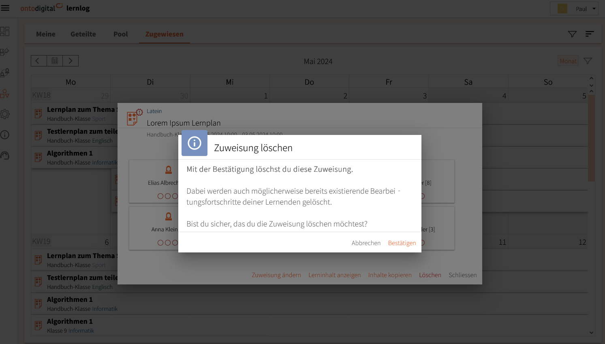605x344 pixels.
Task: Switch to the Pool tab
Action: pos(121,34)
